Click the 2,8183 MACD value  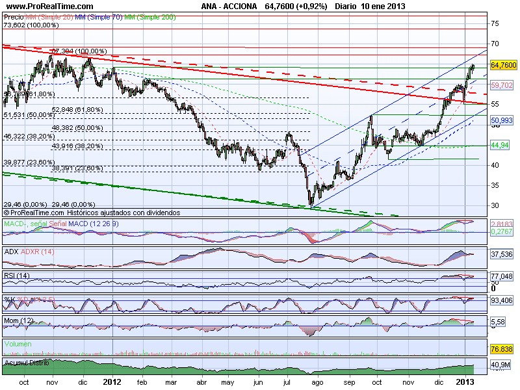coord(502,224)
